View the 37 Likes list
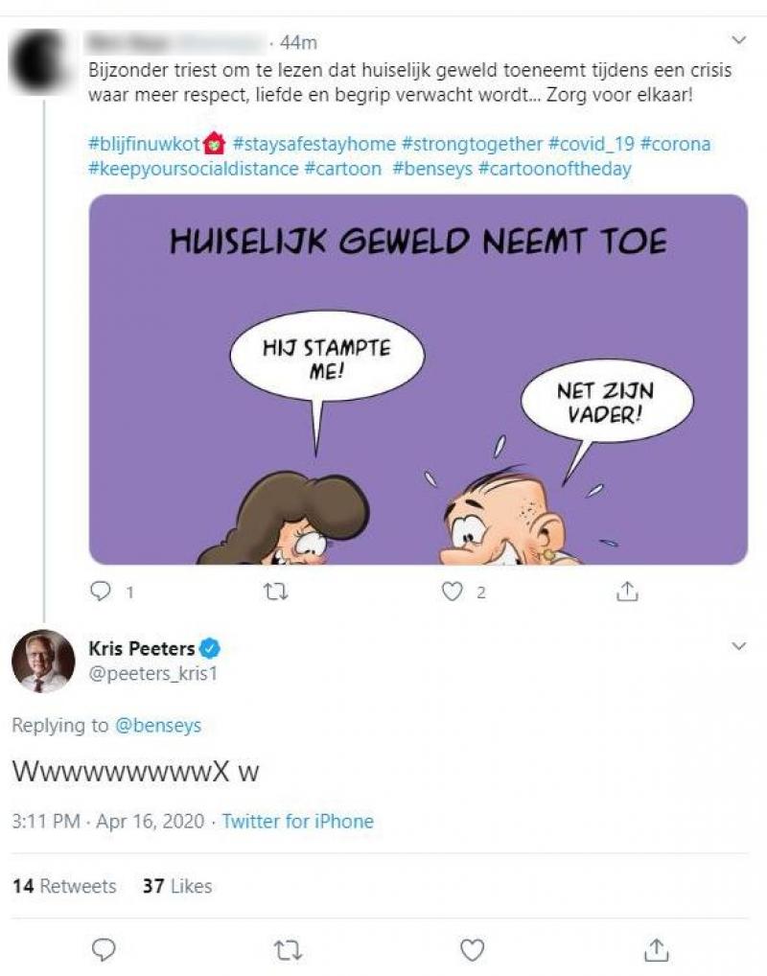Screen dimensions: 767x976 (x=177, y=886)
